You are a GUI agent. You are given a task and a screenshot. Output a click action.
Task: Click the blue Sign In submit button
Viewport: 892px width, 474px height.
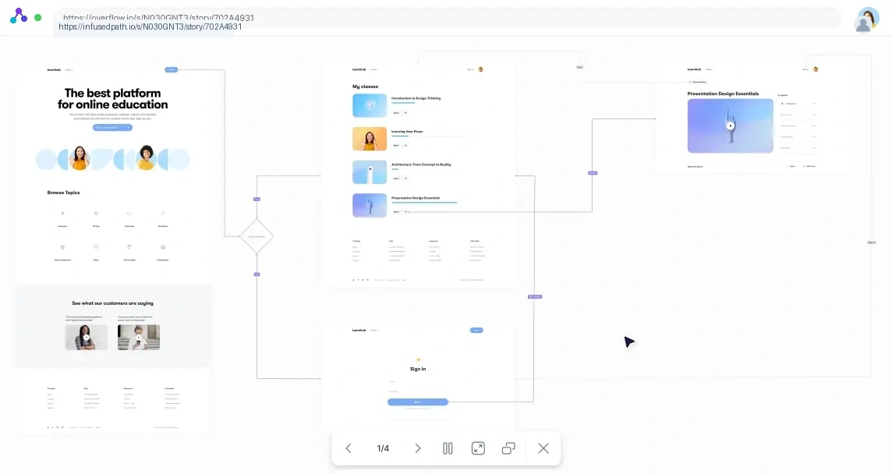pos(418,401)
